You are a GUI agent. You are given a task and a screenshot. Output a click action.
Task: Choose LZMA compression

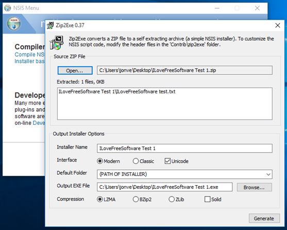pos(106,199)
